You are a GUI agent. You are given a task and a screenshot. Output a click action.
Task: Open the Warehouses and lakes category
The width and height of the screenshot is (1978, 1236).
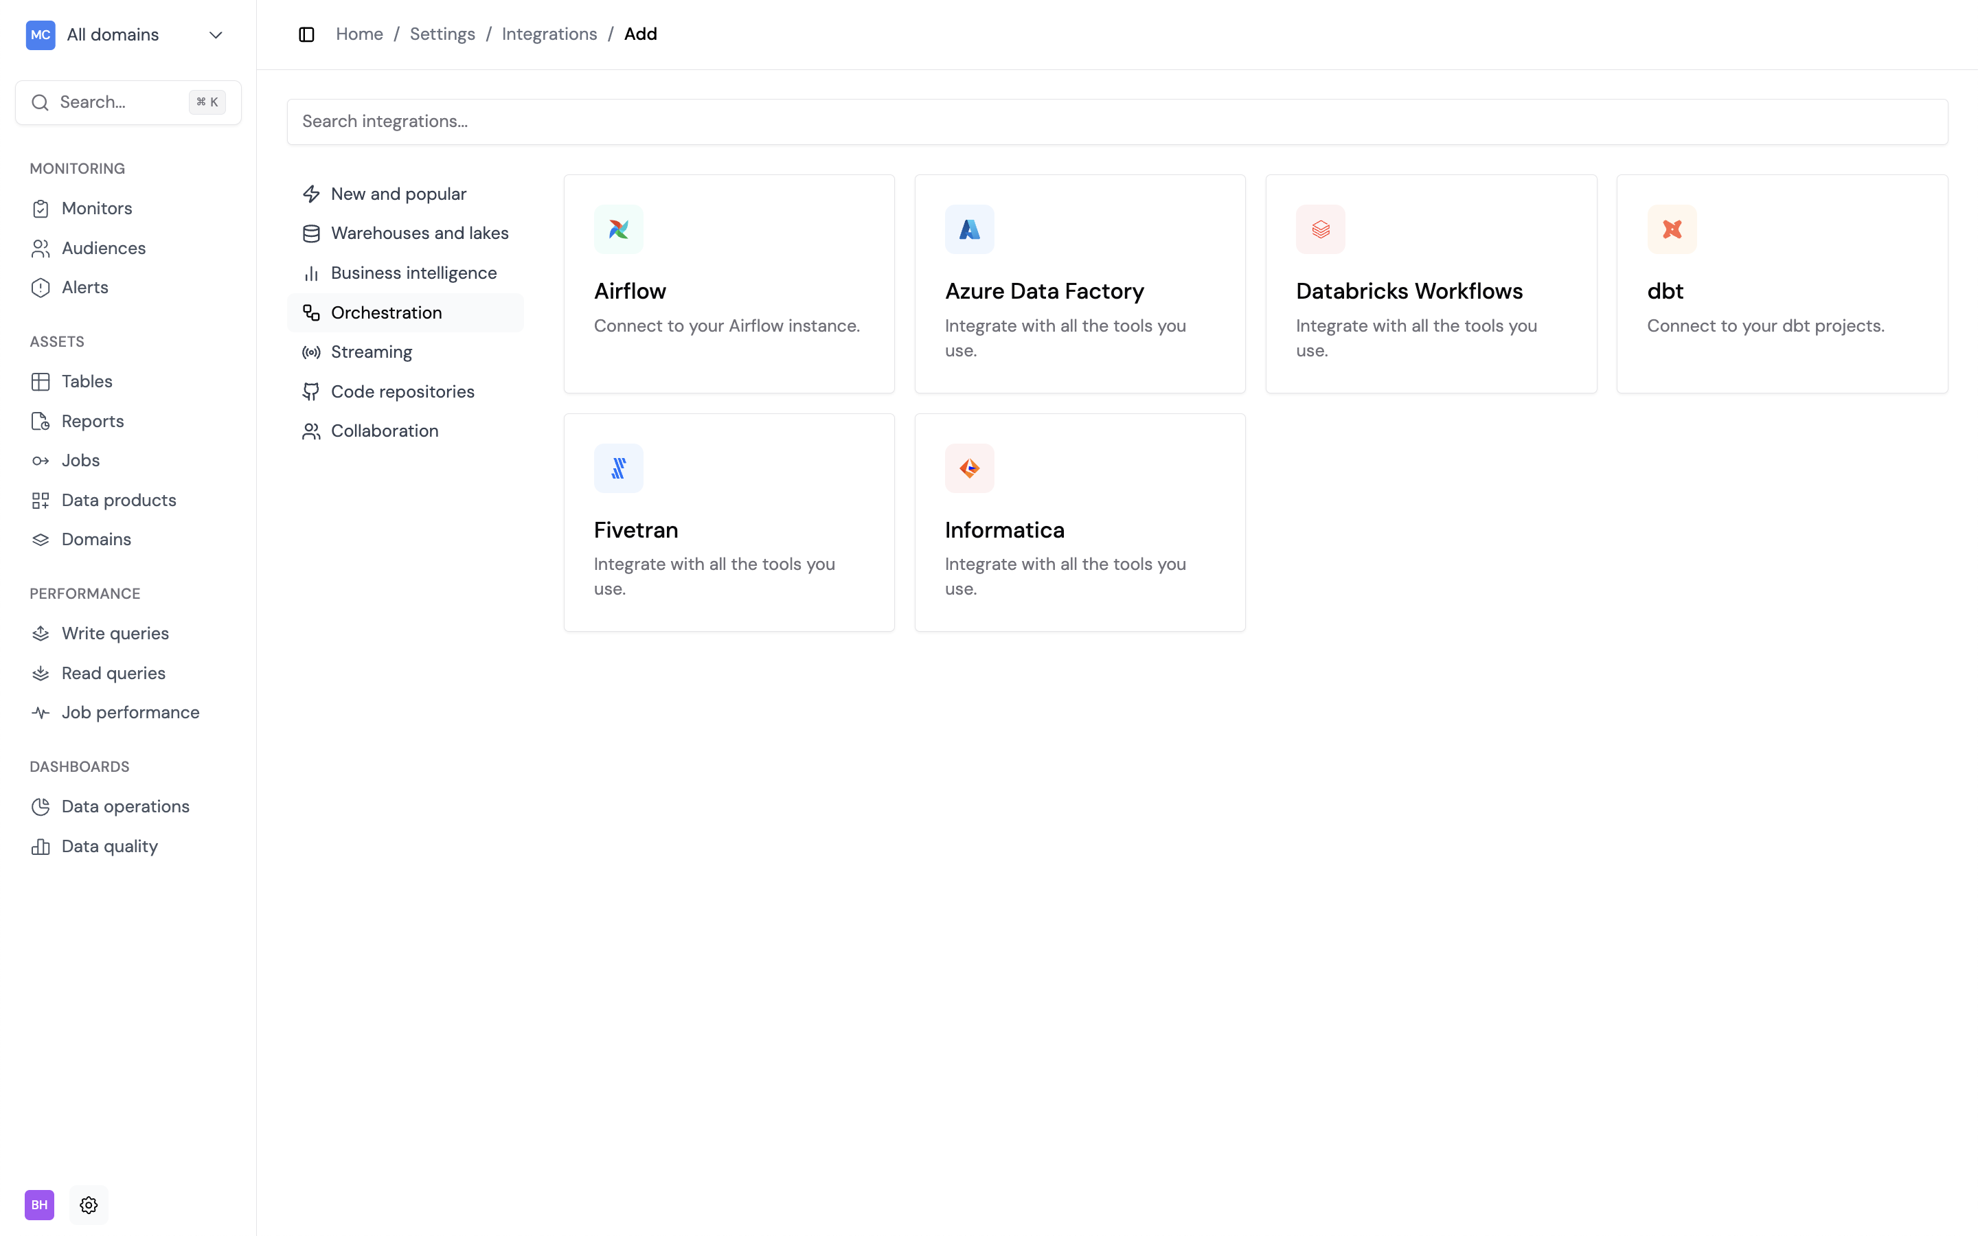(x=420, y=233)
